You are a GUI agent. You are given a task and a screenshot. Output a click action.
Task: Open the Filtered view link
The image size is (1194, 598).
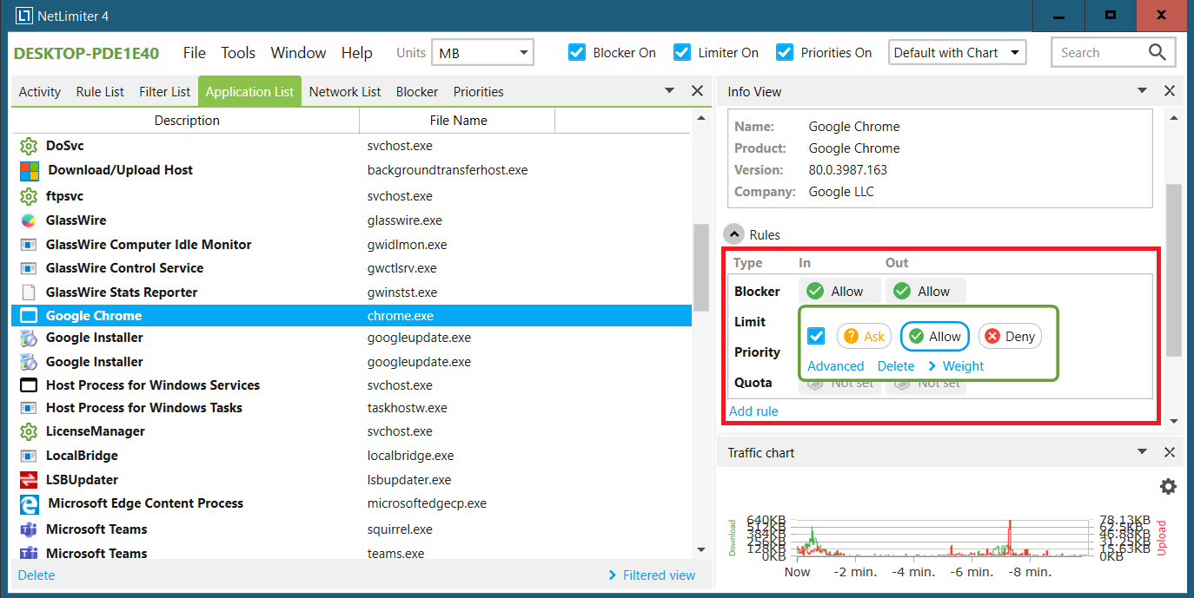click(652, 575)
